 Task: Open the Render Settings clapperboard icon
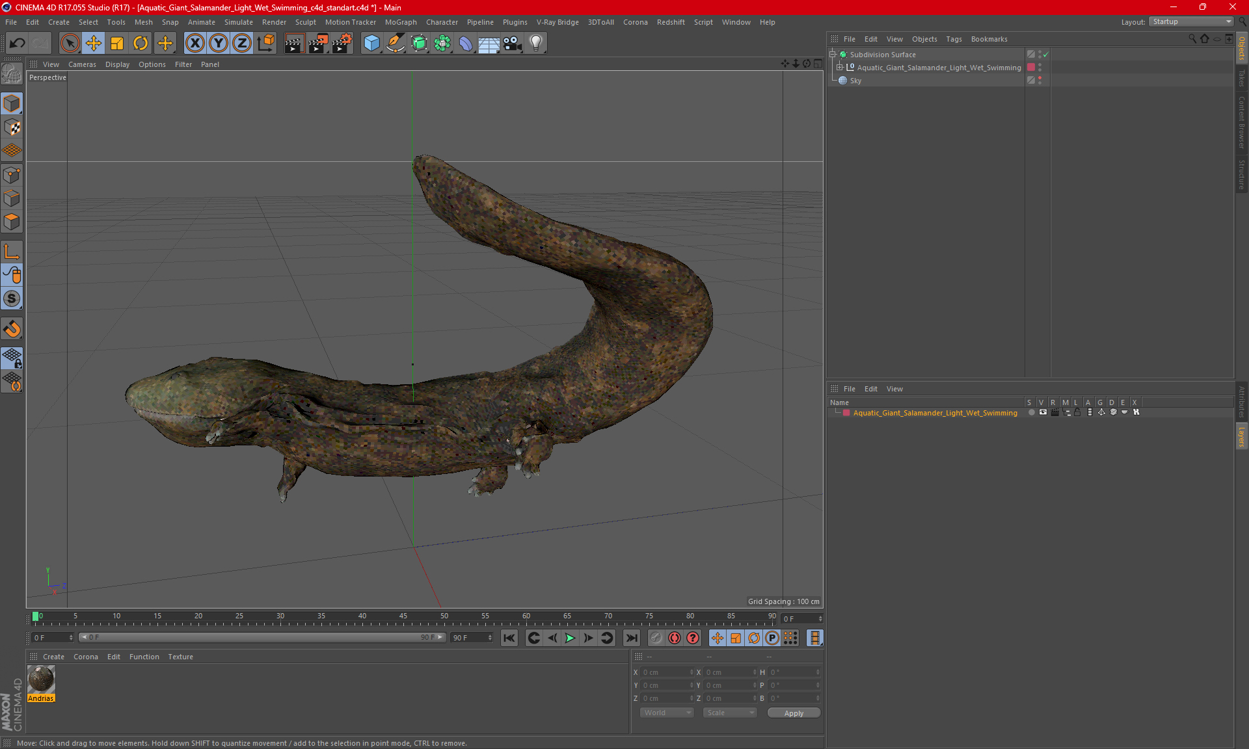(x=342, y=44)
